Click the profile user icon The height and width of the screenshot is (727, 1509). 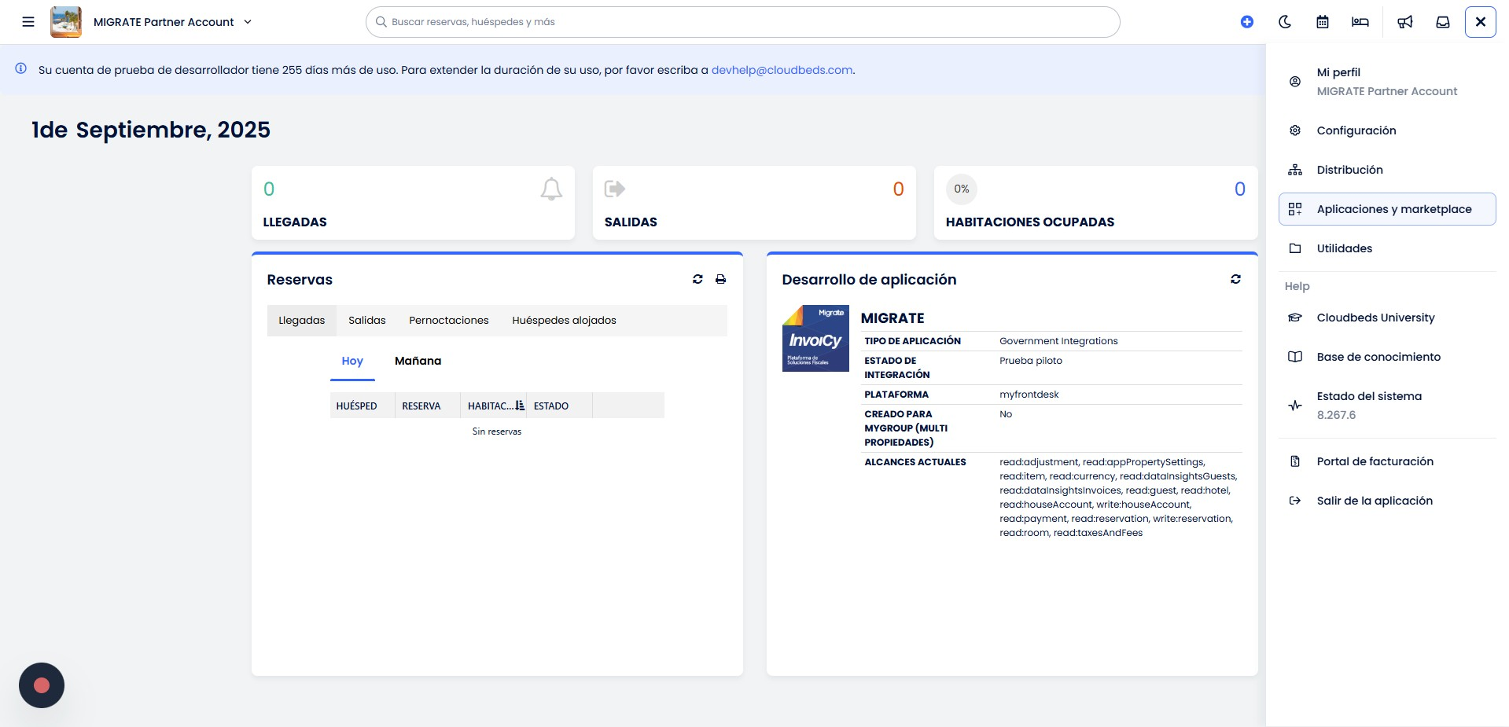point(1295,82)
